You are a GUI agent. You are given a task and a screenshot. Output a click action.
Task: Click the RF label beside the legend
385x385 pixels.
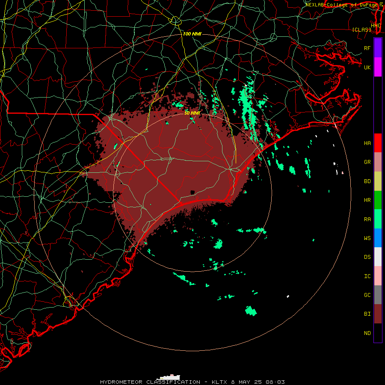367,48
